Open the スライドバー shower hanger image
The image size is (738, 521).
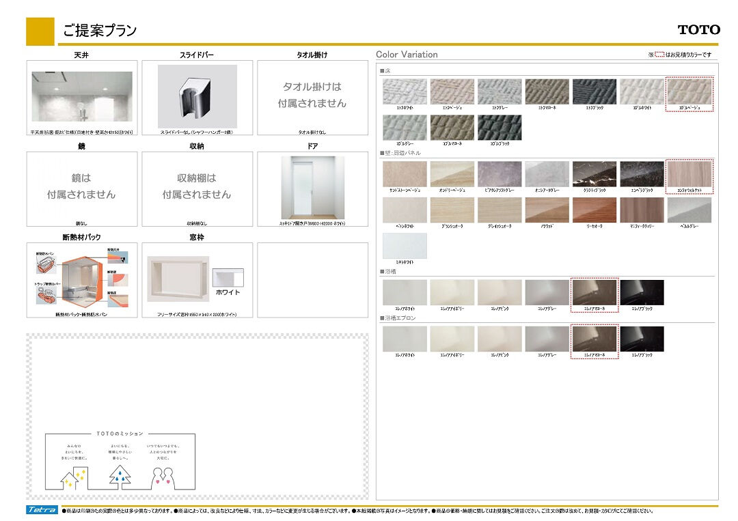(197, 96)
